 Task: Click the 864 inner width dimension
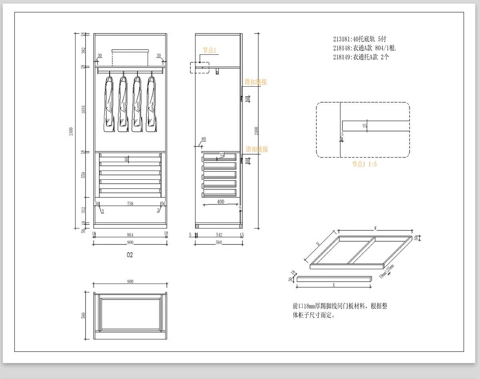[130, 235]
